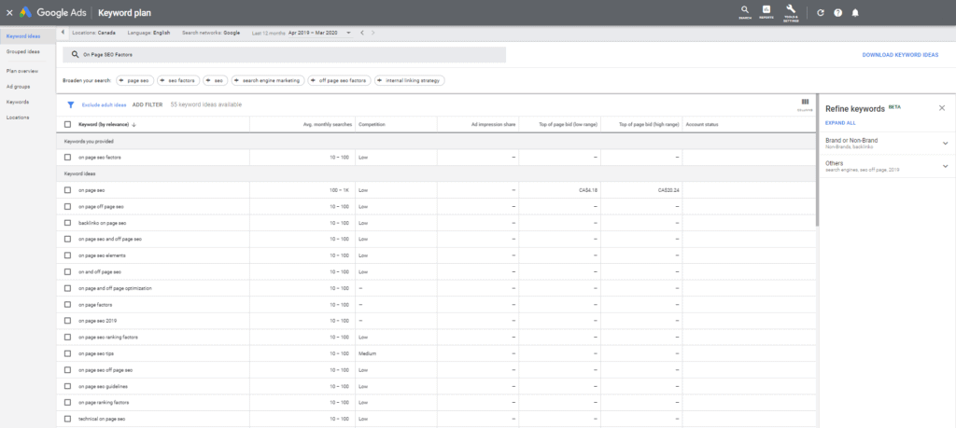Screen dimensions: 956x428
Task: Collapse the sidebar with the arrow icon
Action: coord(63,33)
